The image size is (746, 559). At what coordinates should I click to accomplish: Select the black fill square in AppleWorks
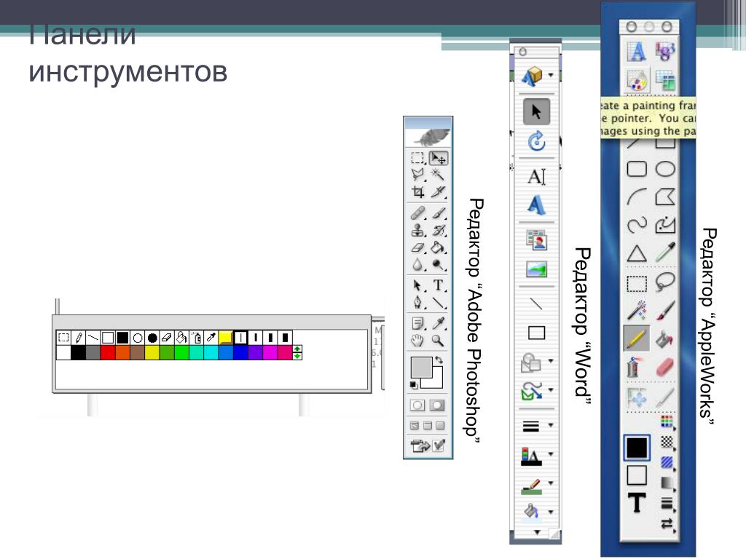tap(637, 448)
